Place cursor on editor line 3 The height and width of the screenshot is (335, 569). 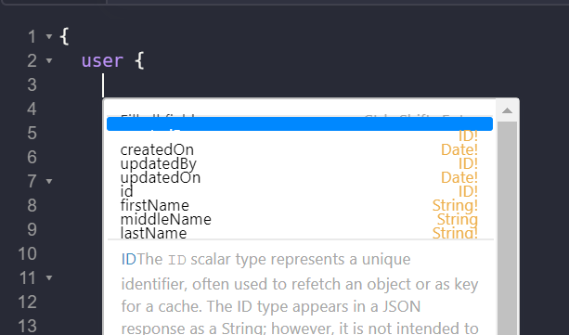point(312,85)
